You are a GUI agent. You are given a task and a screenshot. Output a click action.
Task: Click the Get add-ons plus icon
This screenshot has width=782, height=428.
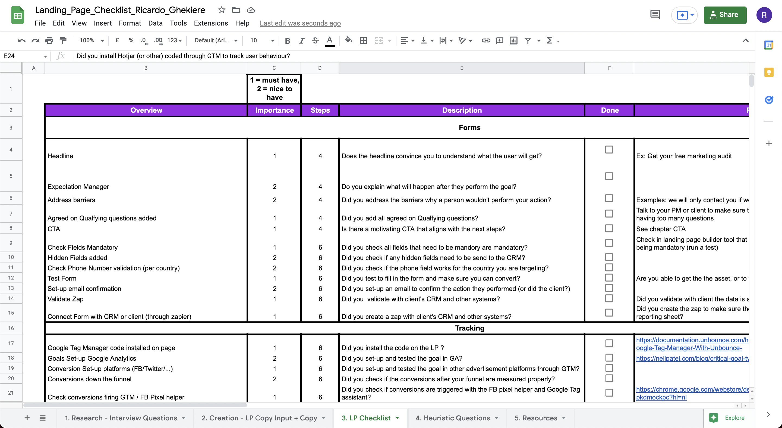tap(769, 143)
